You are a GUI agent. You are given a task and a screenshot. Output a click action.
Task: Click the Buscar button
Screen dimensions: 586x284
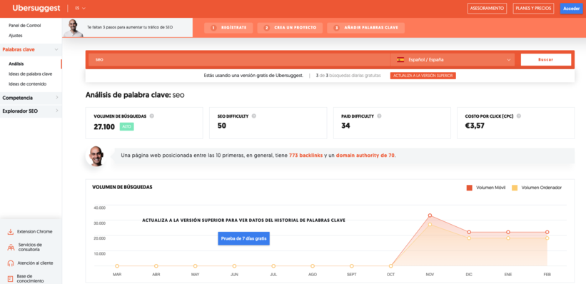(x=545, y=60)
